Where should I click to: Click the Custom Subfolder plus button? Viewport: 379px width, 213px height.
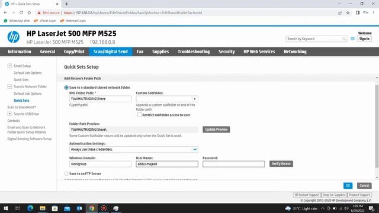coord(195,99)
